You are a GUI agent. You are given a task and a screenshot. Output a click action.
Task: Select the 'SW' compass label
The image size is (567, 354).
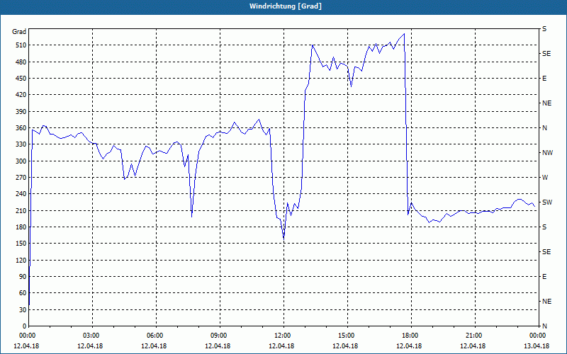click(547, 202)
